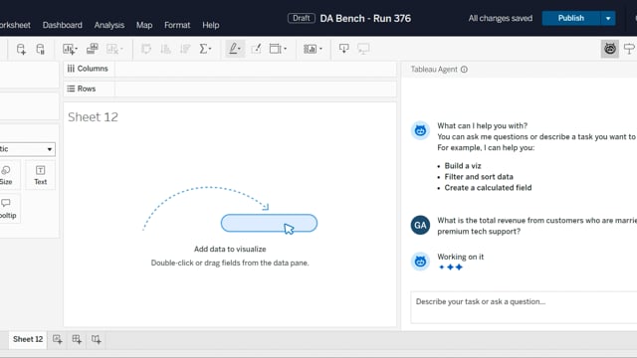Select the Sheet 12 tab
637x358 pixels.
click(x=28, y=339)
